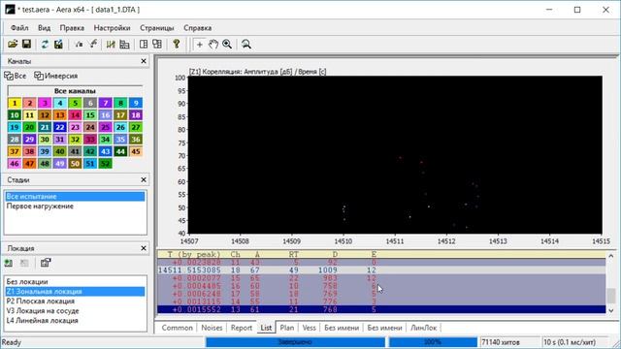Toggle channel 37 orange swatch
621x349 pixels.
(x=15, y=151)
